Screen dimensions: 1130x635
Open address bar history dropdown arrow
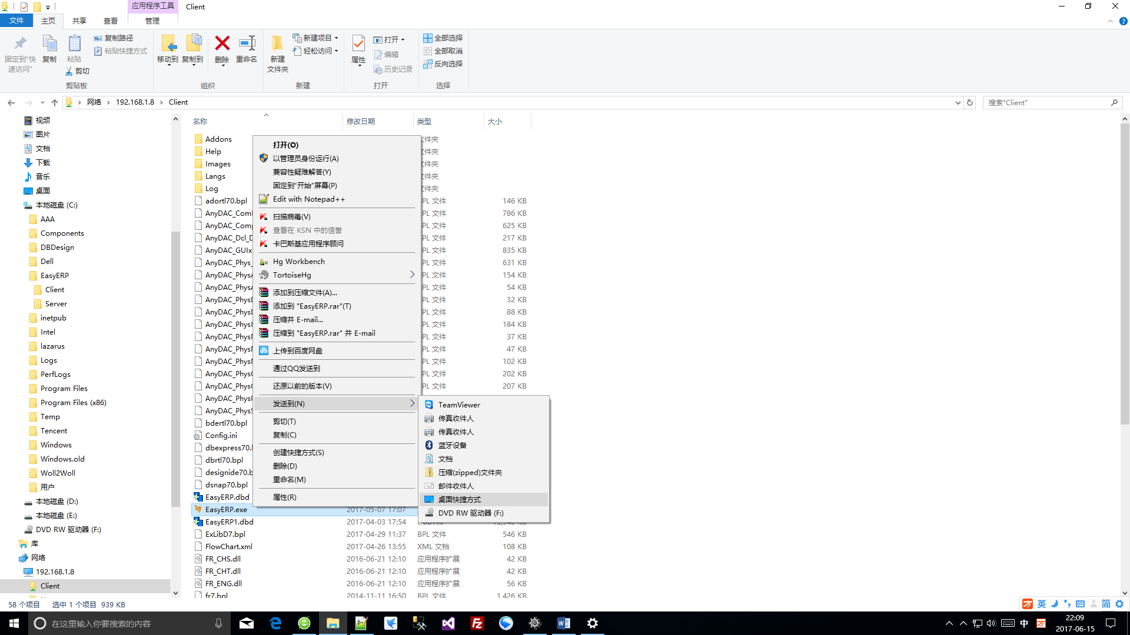[958, 103]
